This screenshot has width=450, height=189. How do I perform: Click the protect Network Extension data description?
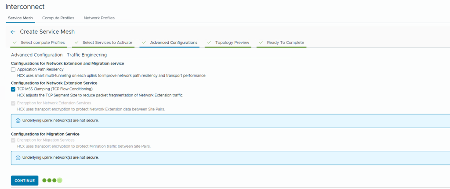[91, 109]
